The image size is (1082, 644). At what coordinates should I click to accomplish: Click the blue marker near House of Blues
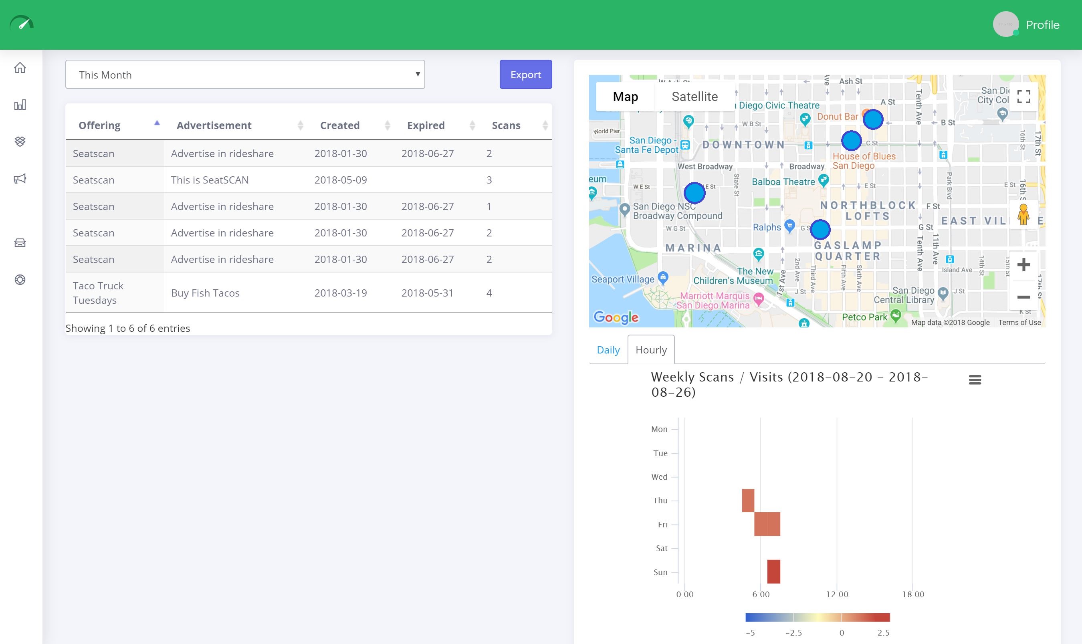(x=851, y=141)
